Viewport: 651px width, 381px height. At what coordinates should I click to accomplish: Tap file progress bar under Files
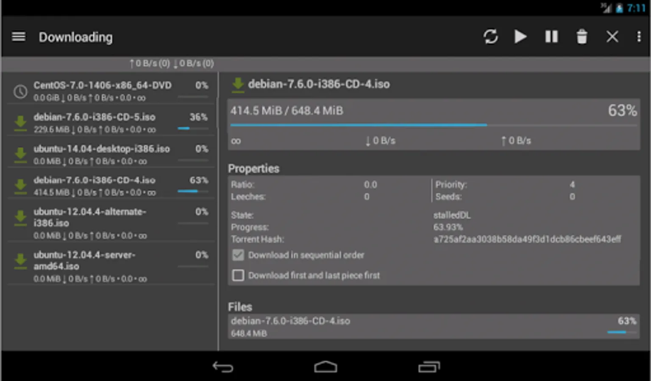tap(622, 332)
